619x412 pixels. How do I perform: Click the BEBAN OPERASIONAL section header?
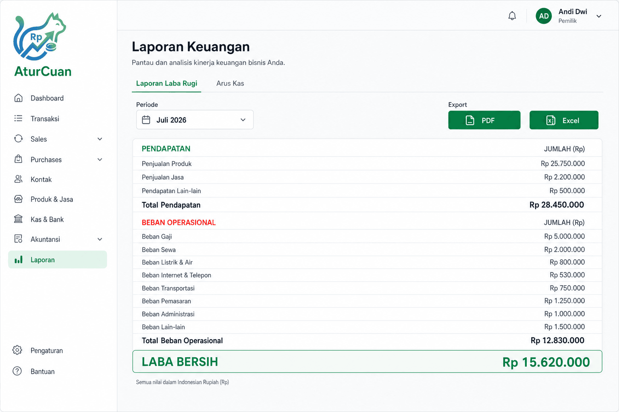tap(179, 222)
